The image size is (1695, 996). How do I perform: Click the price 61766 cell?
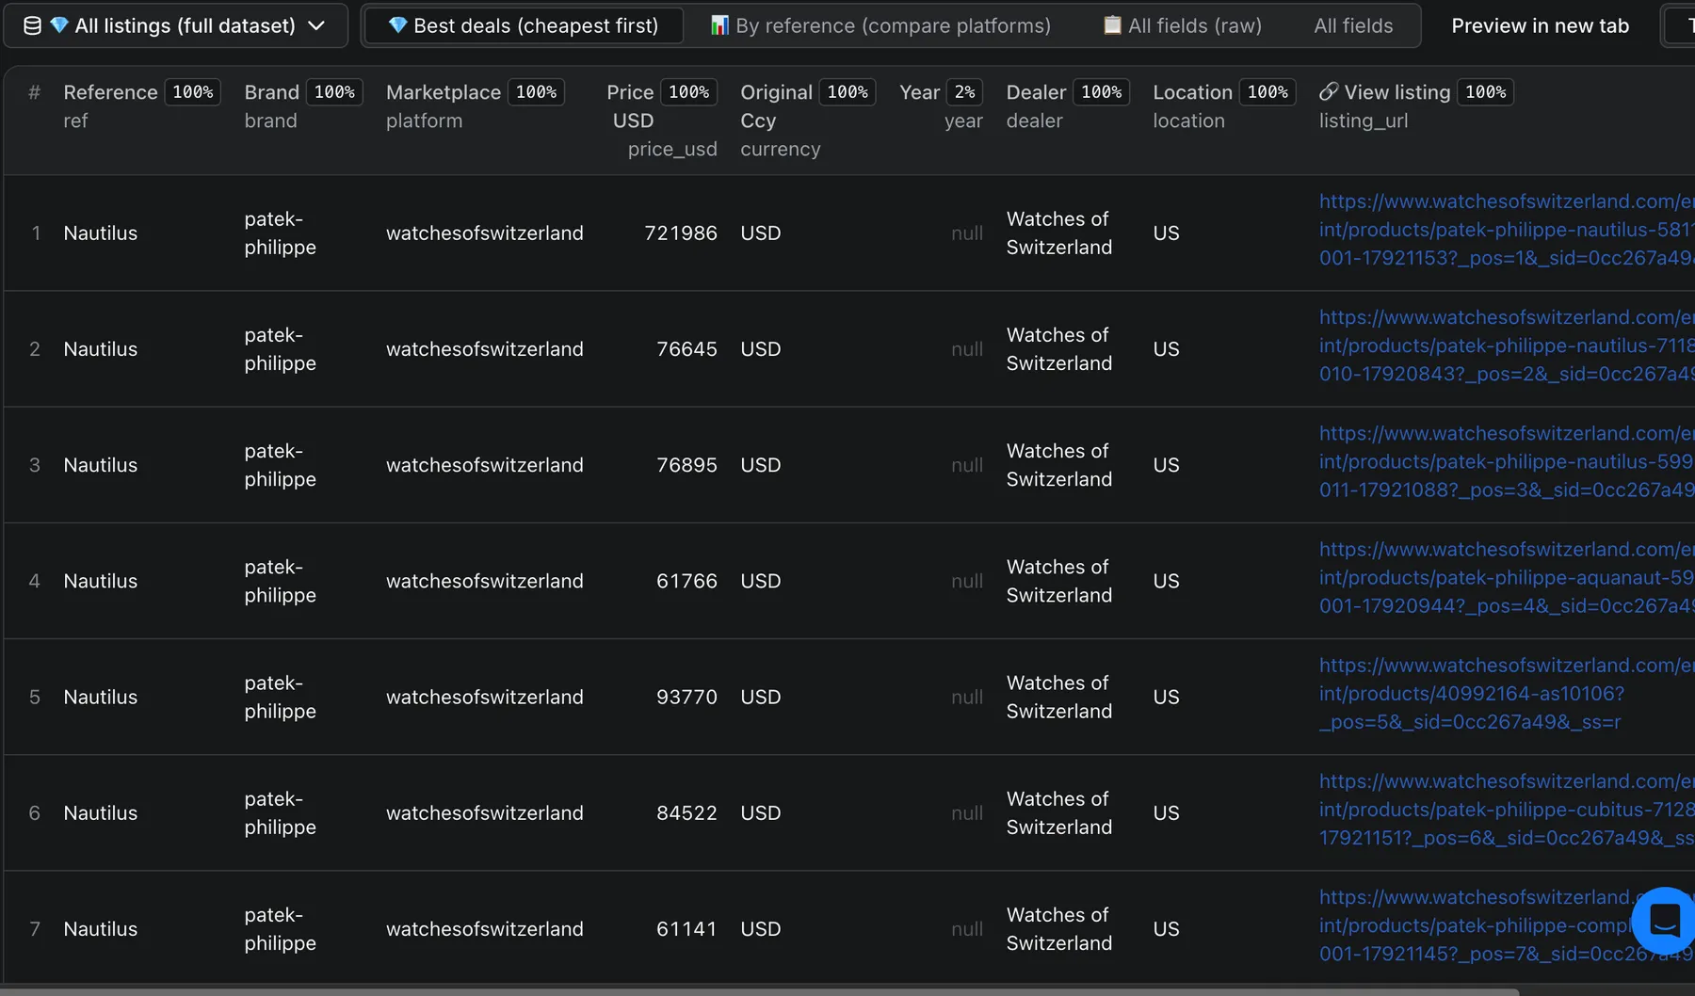[686, 580]
